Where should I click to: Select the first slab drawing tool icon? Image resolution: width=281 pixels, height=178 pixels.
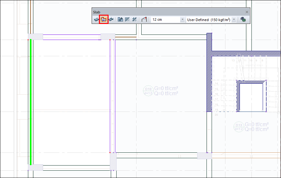tap(96, 19)
